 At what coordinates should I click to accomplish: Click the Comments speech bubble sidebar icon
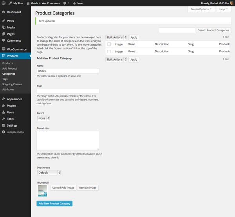pyautogui.click(x=4, y=40)
